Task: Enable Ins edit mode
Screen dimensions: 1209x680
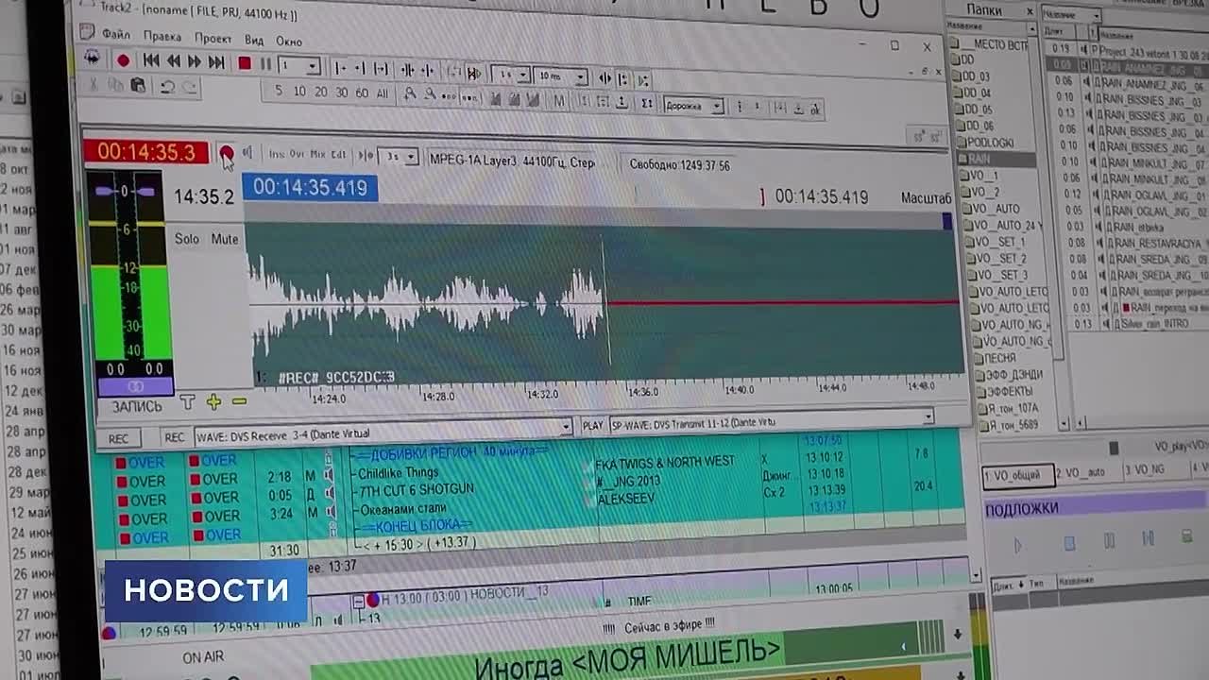Action: [277, 153]
